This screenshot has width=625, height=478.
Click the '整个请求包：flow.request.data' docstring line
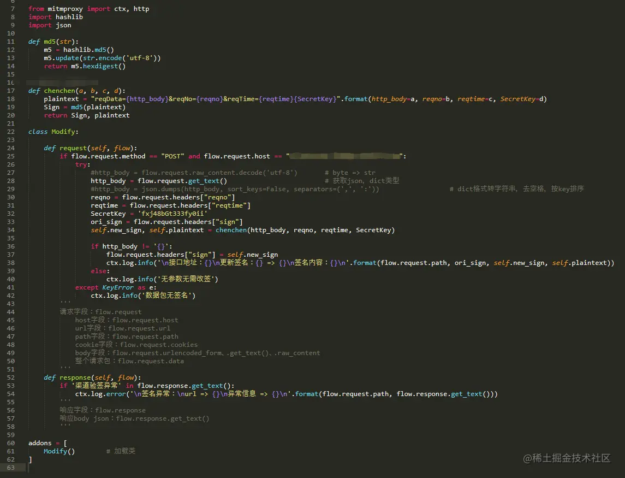[129, 361]
